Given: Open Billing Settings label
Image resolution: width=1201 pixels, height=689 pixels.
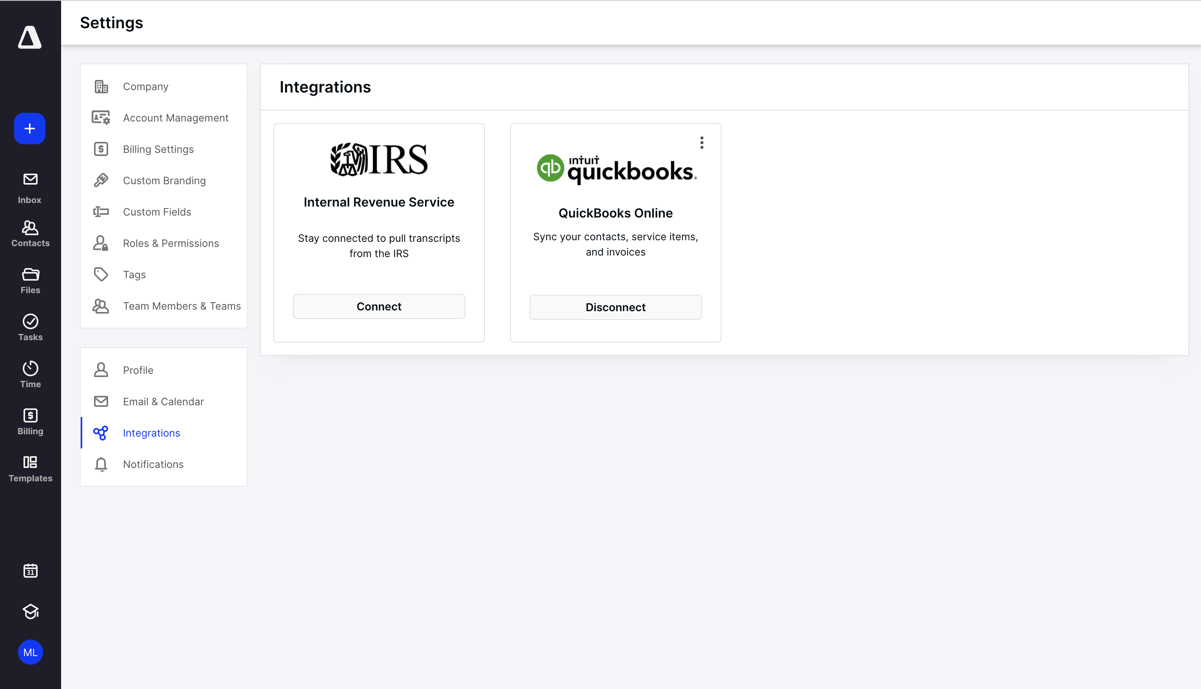Looking at the screenshot, I should click(158, 149).
